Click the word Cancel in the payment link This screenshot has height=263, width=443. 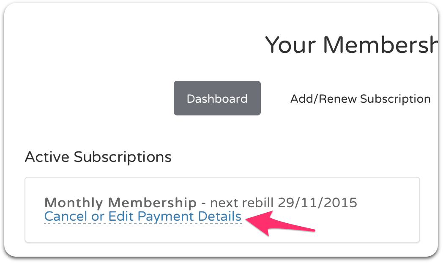point(66,216)
